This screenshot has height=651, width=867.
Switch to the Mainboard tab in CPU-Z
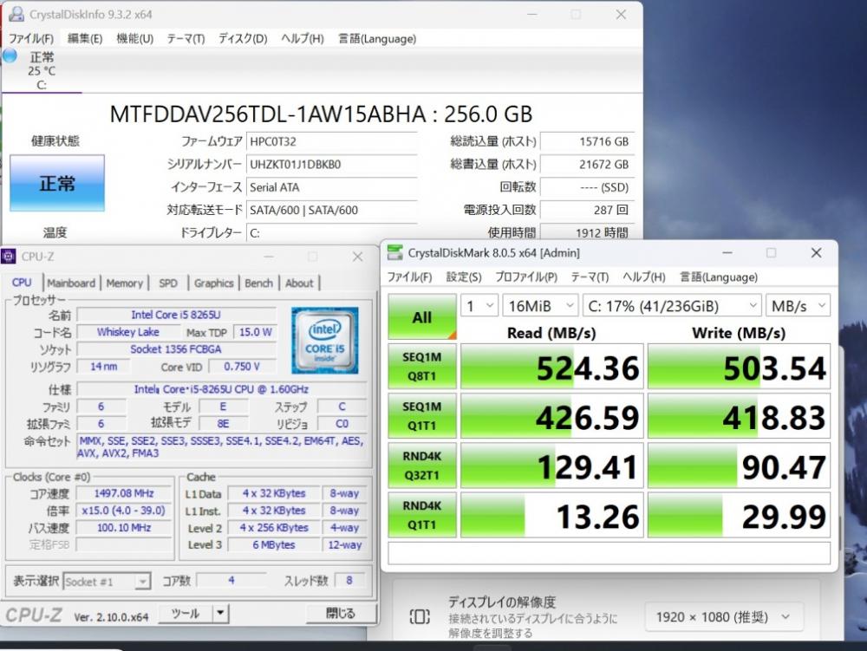click(x=71, y=283)
